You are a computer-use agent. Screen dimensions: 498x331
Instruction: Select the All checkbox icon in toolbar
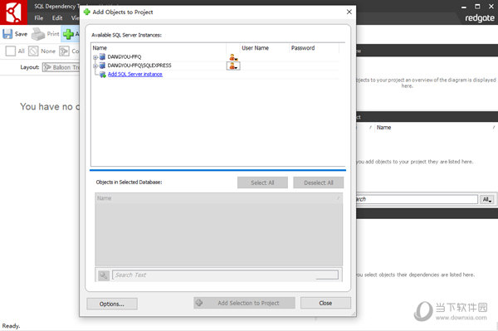(11, 51)
